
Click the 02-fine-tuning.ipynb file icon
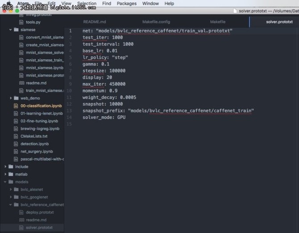(16, 121)
